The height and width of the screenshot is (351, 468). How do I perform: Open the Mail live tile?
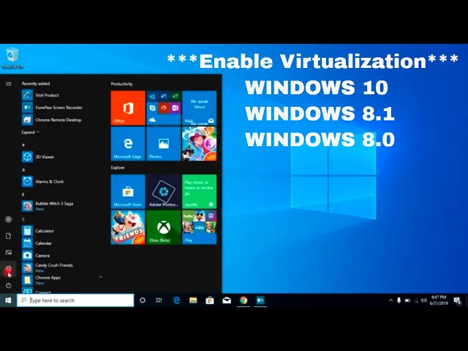(x=200, y=108)
